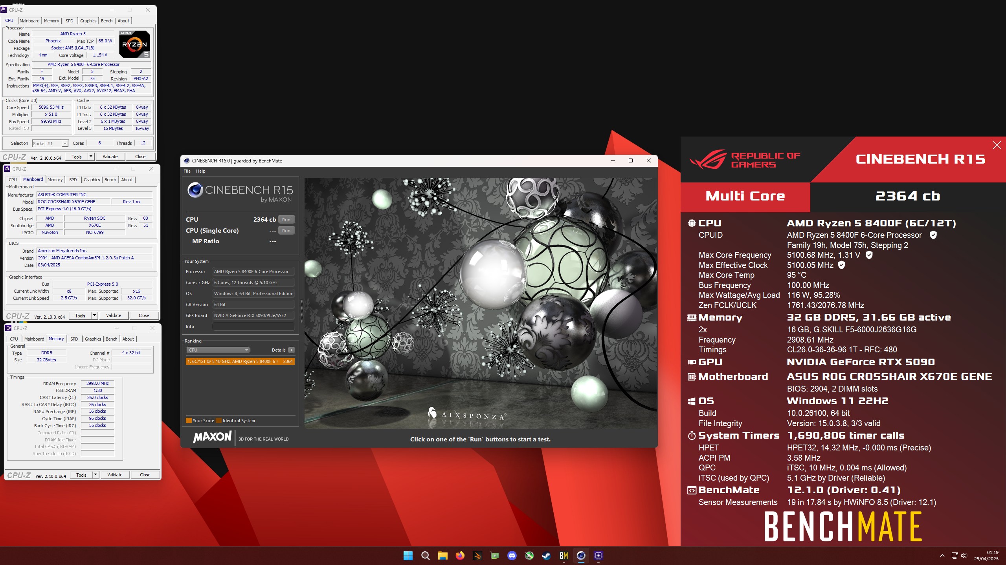Image resolution: width=1006 pixels, height=565 pixels.
Task: Click the Processor field in Your System
Action: click(x=253, y=272)
